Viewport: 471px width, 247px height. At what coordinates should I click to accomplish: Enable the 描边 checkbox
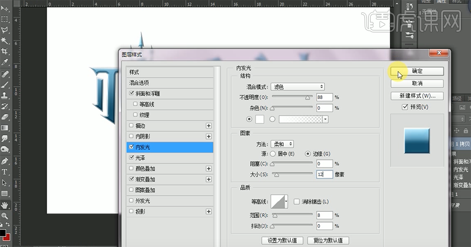tap(131, 125)
